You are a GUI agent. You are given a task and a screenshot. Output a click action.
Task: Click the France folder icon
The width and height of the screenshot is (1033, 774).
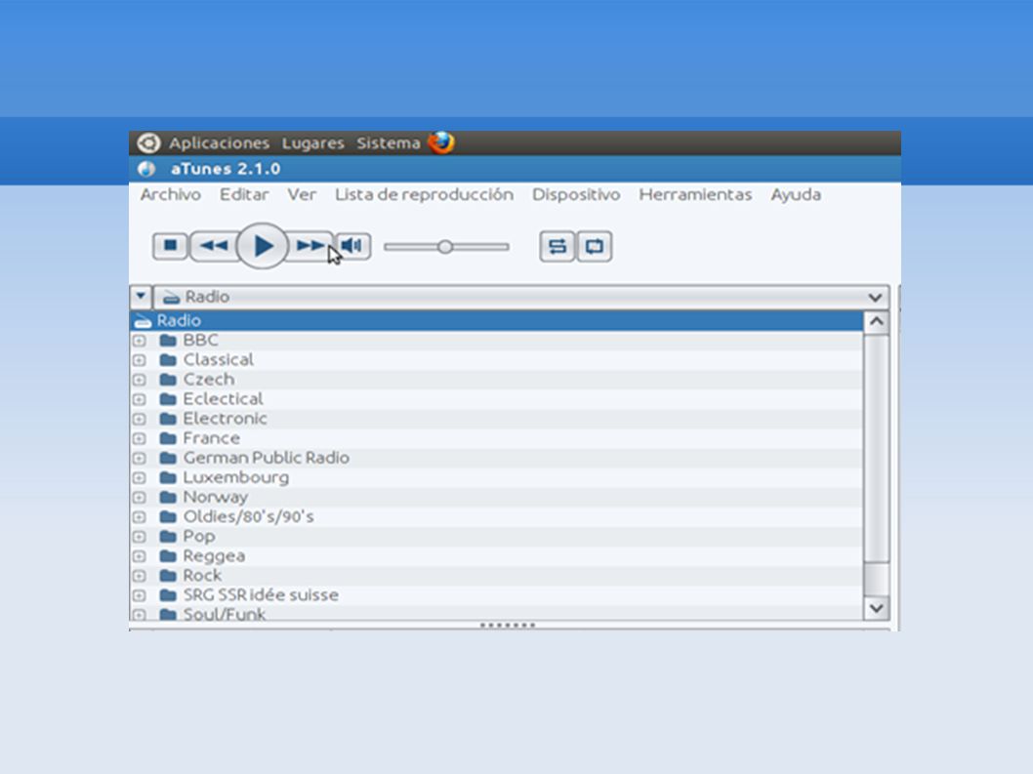coord(168,438)
